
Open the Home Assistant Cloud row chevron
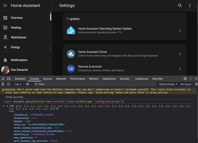click(180, 54)
